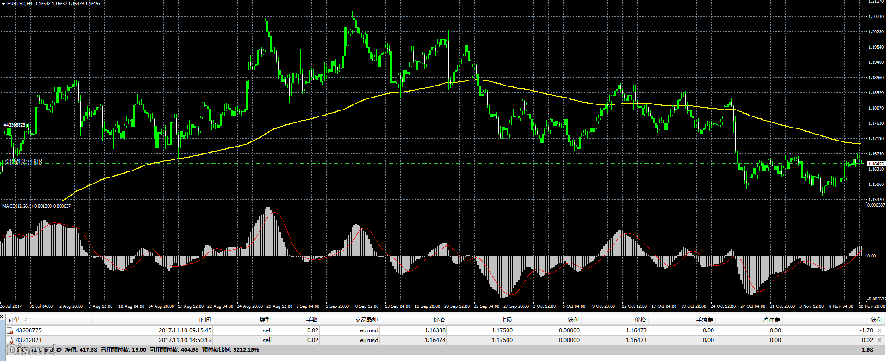This screenshot has height=361, width=886.
Task: Select order number 43212023
Action: point(29,340)
